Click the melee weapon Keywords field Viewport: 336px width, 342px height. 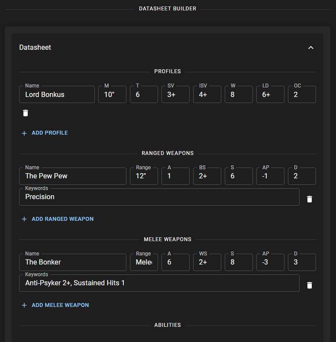click(159, 283)
